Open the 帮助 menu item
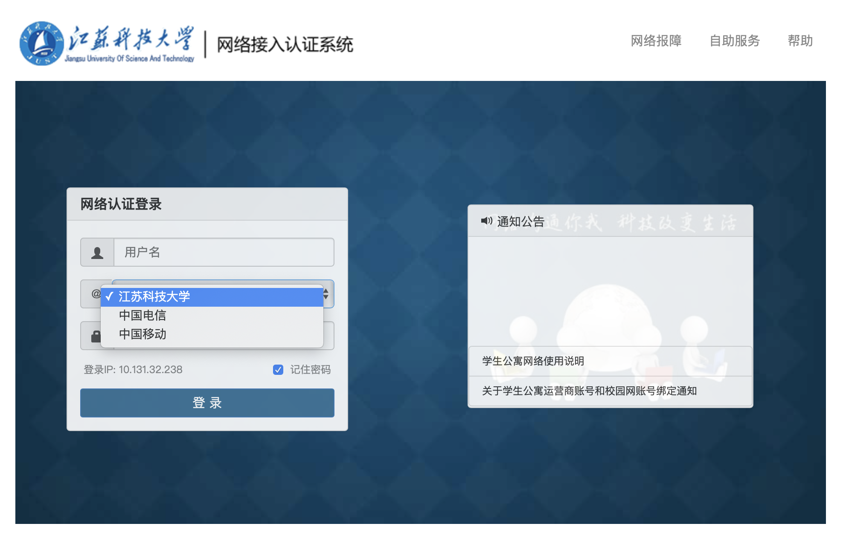The image size is (843, 535). 800,41
